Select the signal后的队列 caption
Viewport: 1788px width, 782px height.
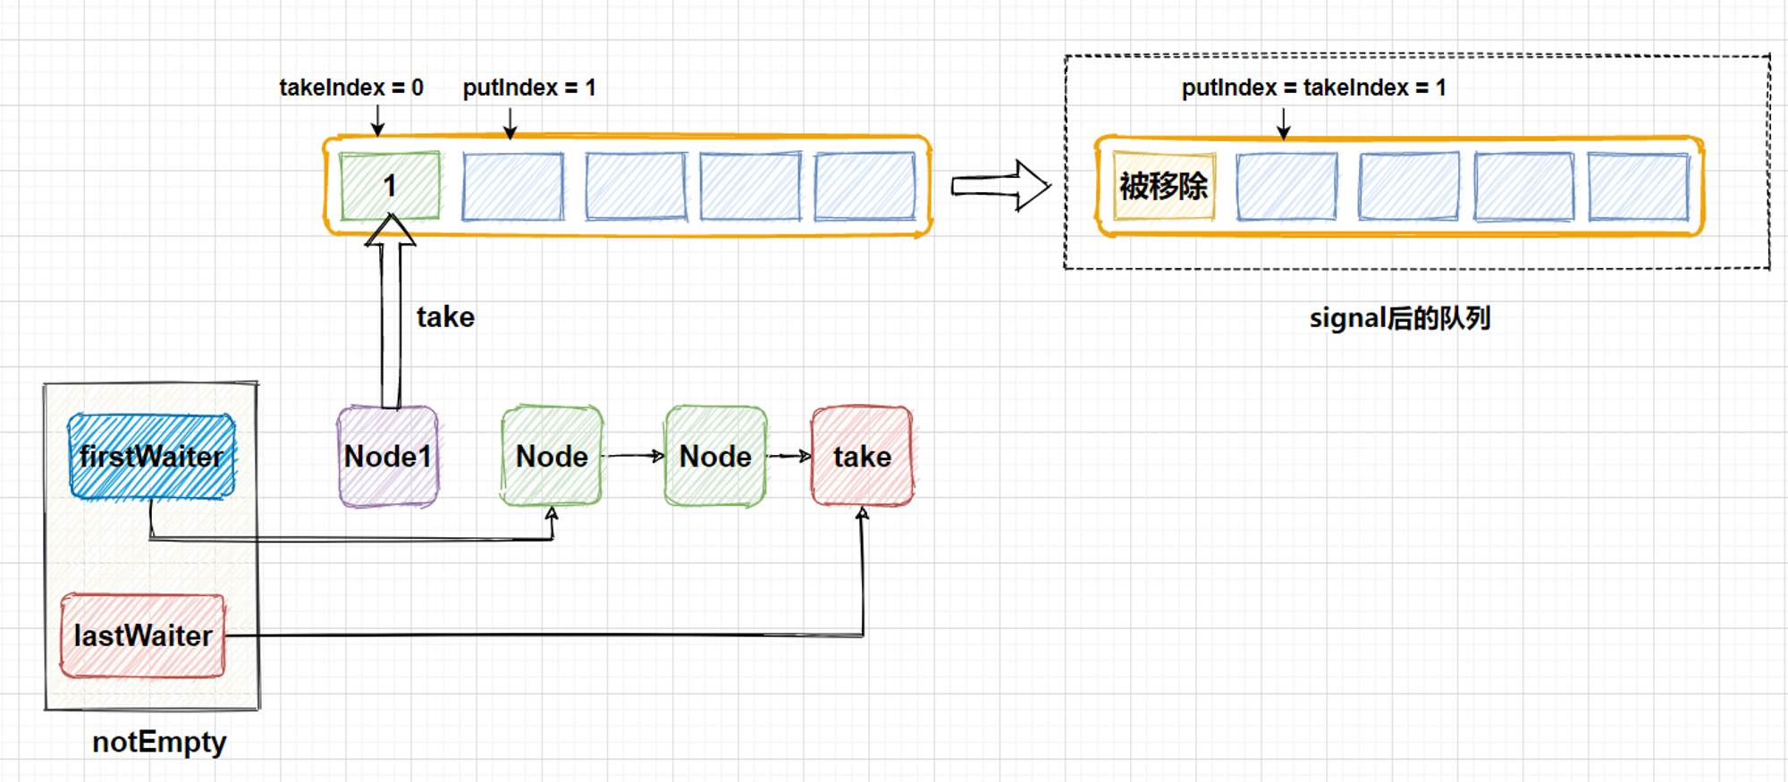tap(1400, 318)
